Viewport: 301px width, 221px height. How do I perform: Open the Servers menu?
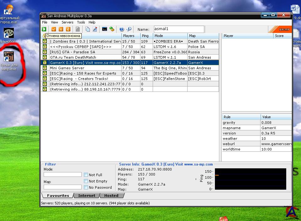[67, 22]
